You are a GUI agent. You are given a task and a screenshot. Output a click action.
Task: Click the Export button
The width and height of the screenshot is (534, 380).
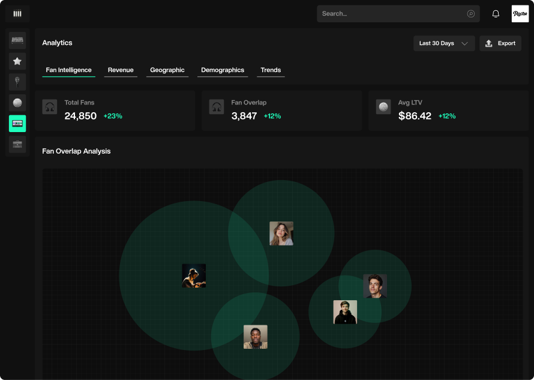tap(500, 43)
